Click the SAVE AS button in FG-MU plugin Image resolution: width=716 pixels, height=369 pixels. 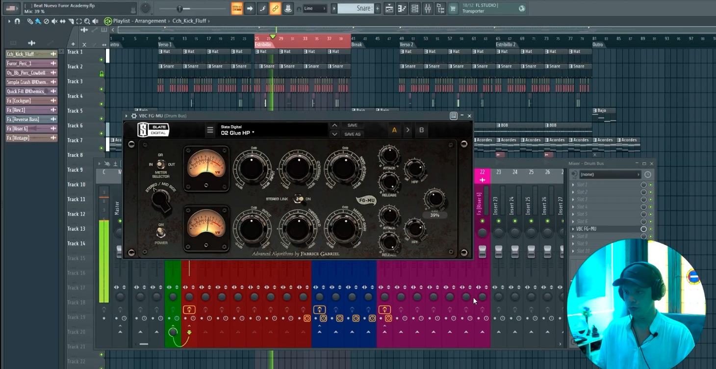353,134
